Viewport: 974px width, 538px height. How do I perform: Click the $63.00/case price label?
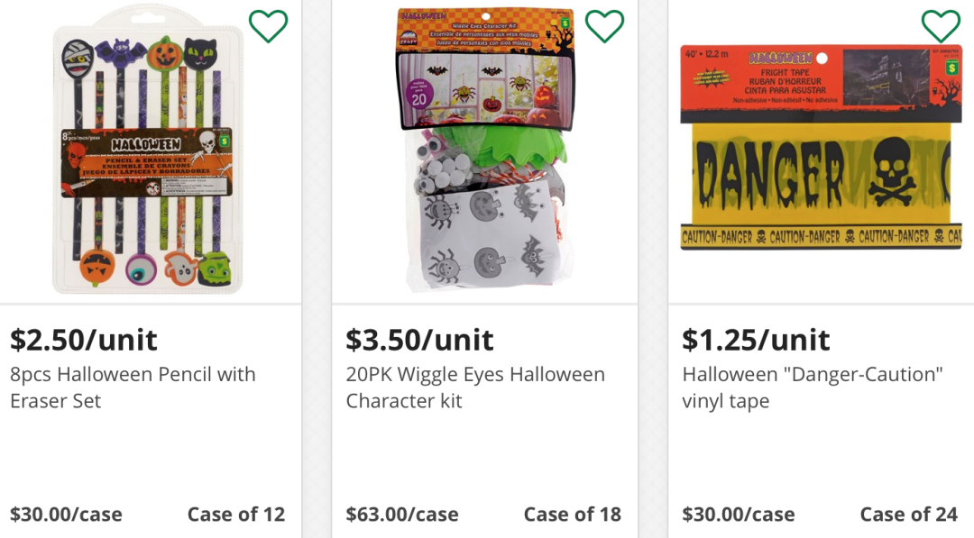pos(402,515)
